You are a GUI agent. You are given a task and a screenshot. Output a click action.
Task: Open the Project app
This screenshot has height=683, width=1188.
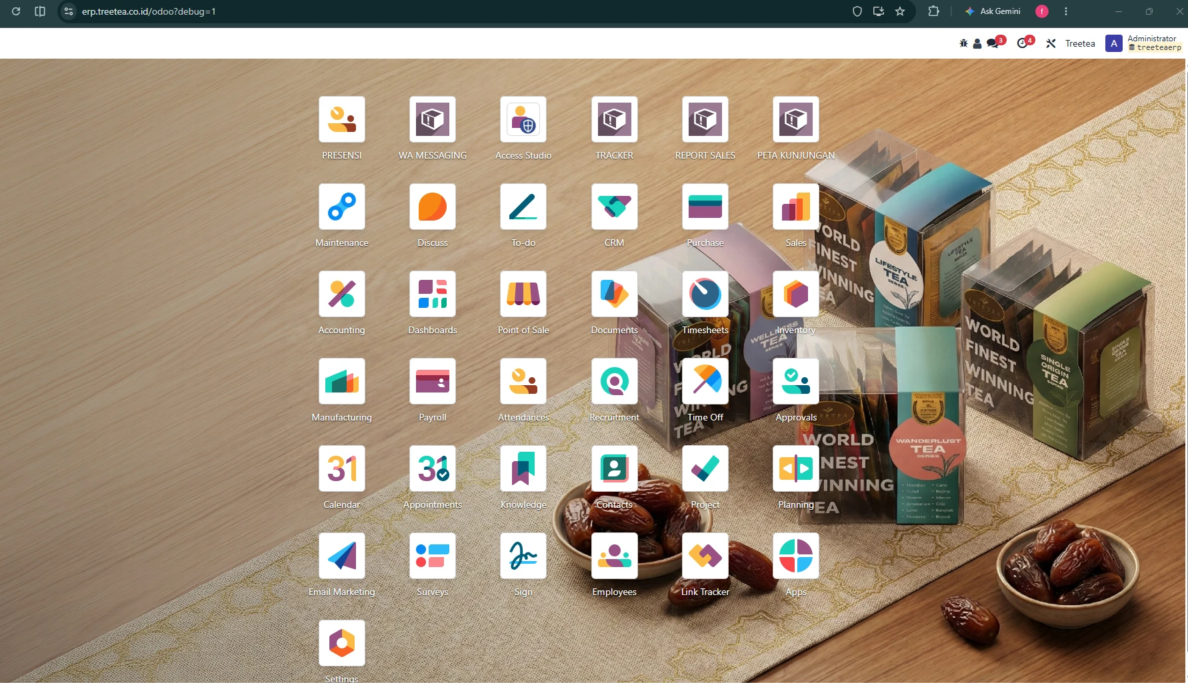(705, 468)
